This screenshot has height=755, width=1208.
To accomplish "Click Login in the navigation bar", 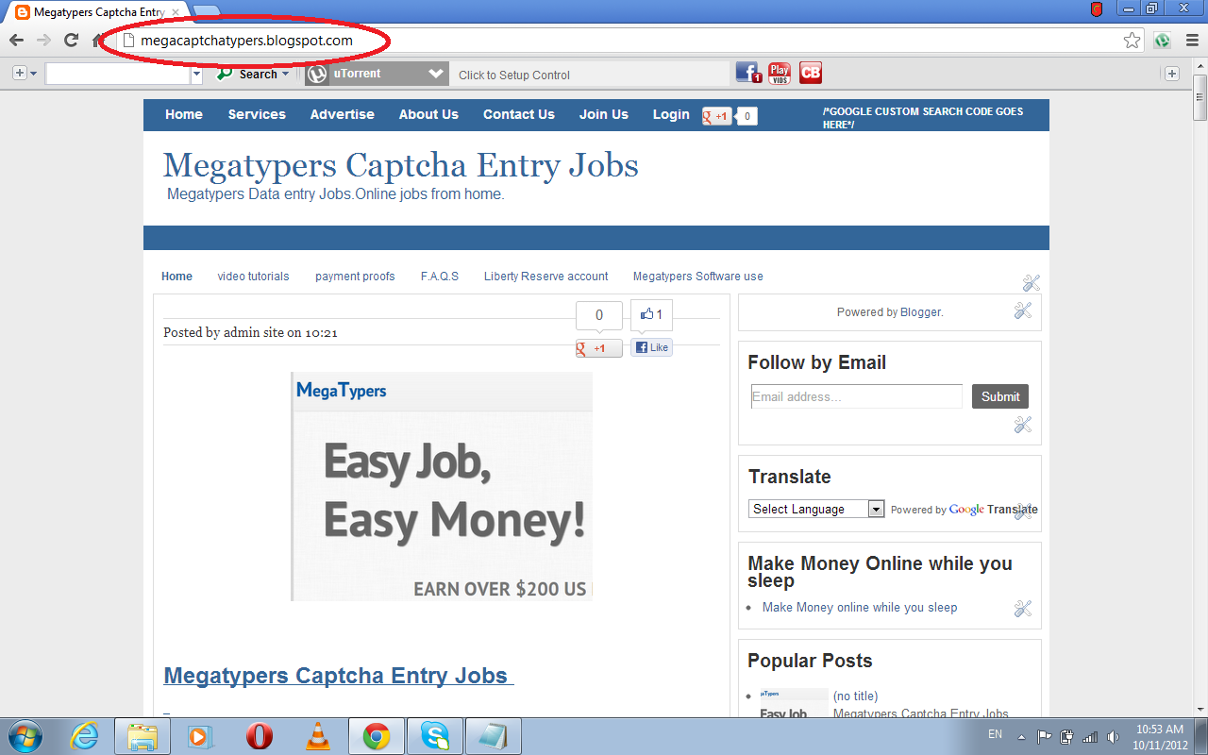I will tap(671, 114).
